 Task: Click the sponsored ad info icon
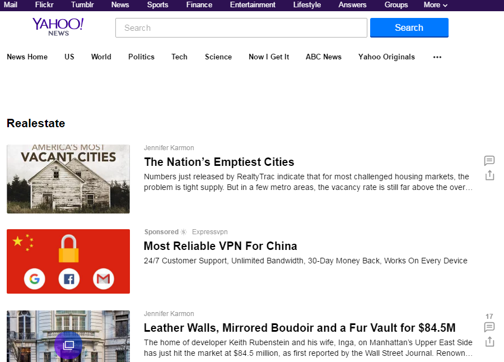(x=184, y=232)
